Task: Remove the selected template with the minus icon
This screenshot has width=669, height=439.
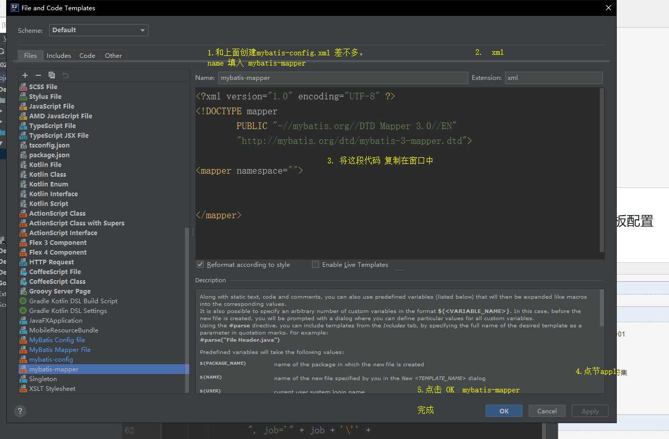Action: coord(38,75)
